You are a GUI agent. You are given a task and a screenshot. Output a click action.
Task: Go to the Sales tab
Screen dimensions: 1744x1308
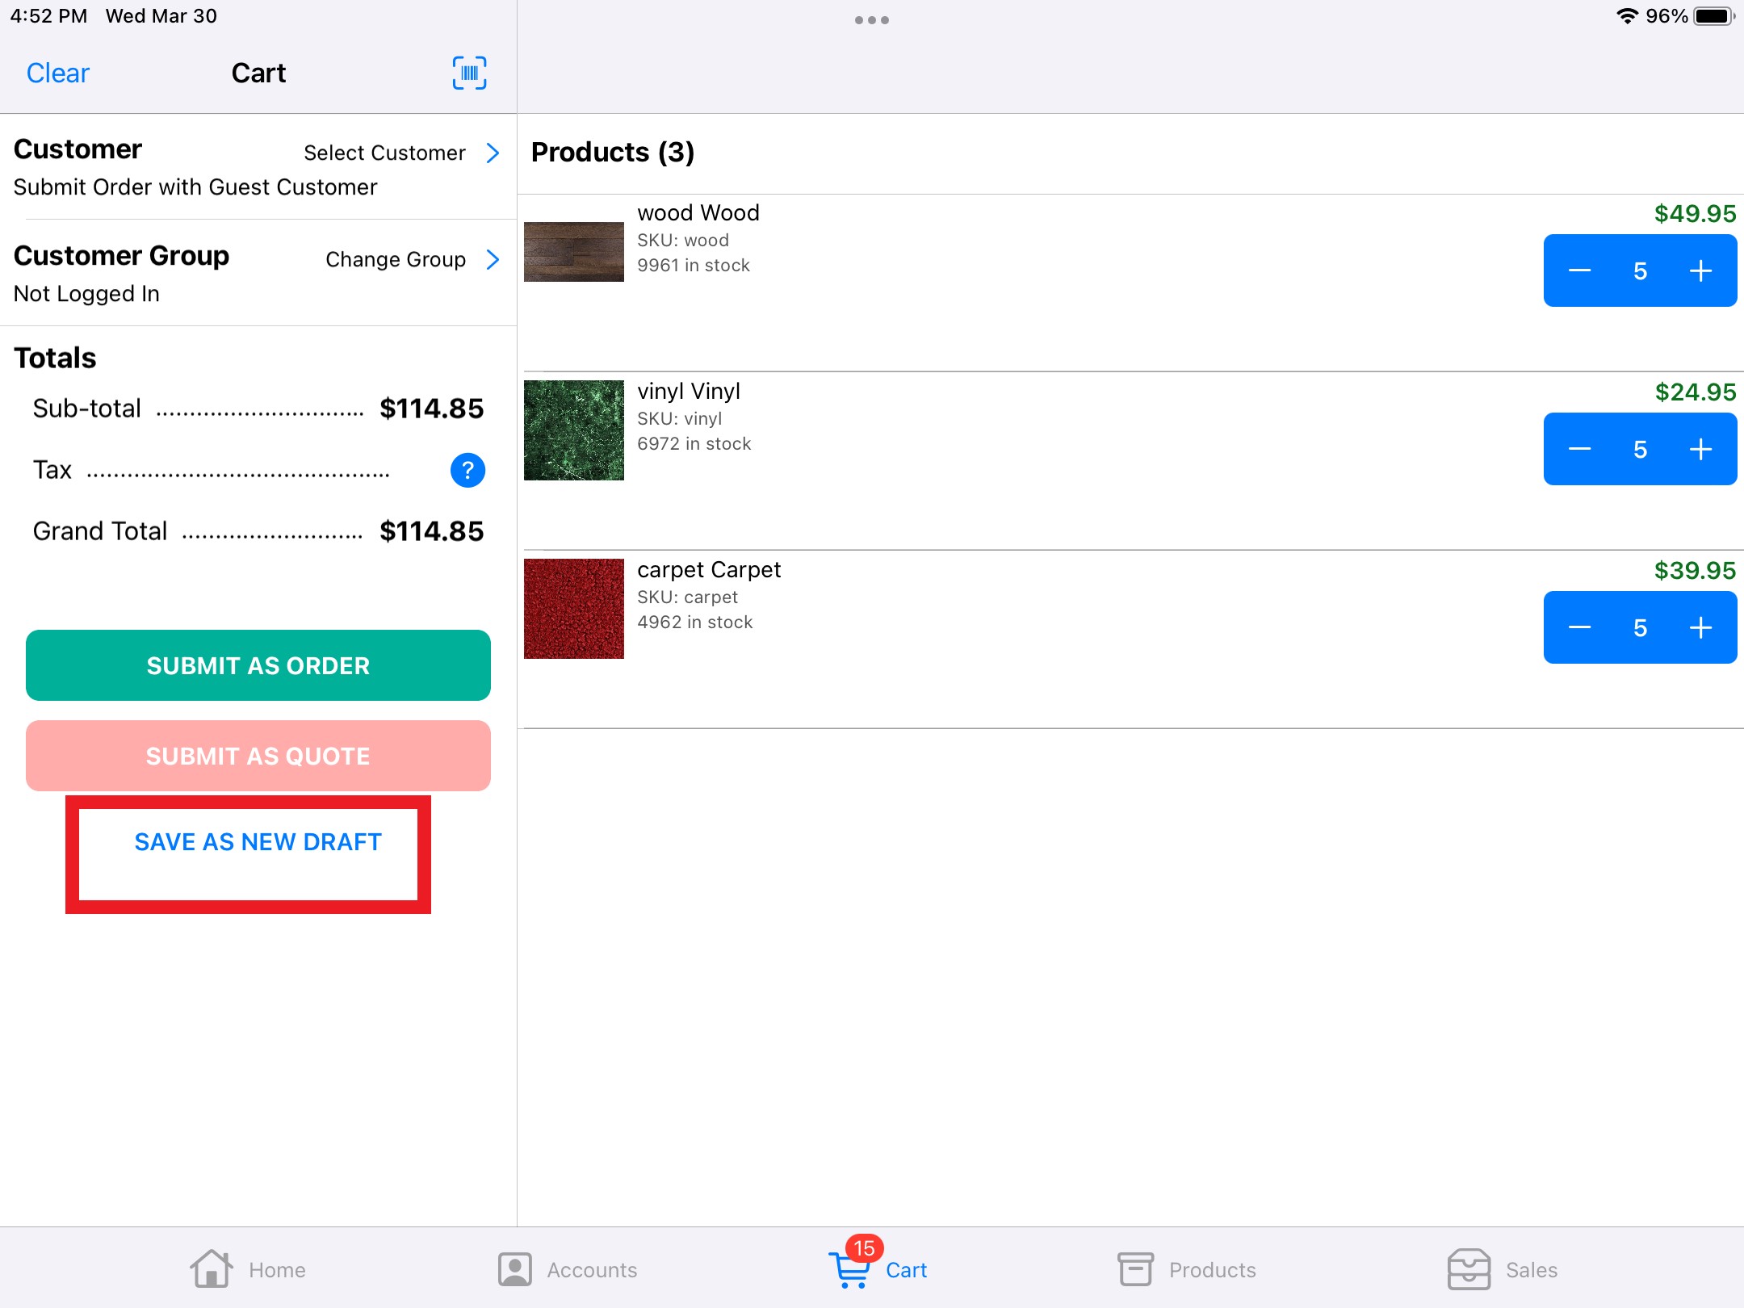click(1502, 1269)
